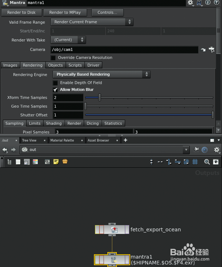Pin the network pane
Image resolution: width=222 pixels, height=267 pixels.
pyautogui.click(x=196, y=149)
